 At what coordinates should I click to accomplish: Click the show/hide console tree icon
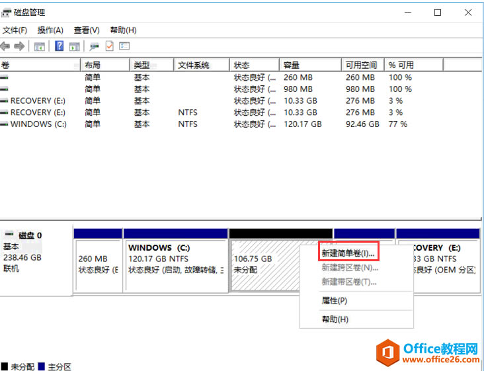pyautogui.click(x=39, y=46)
